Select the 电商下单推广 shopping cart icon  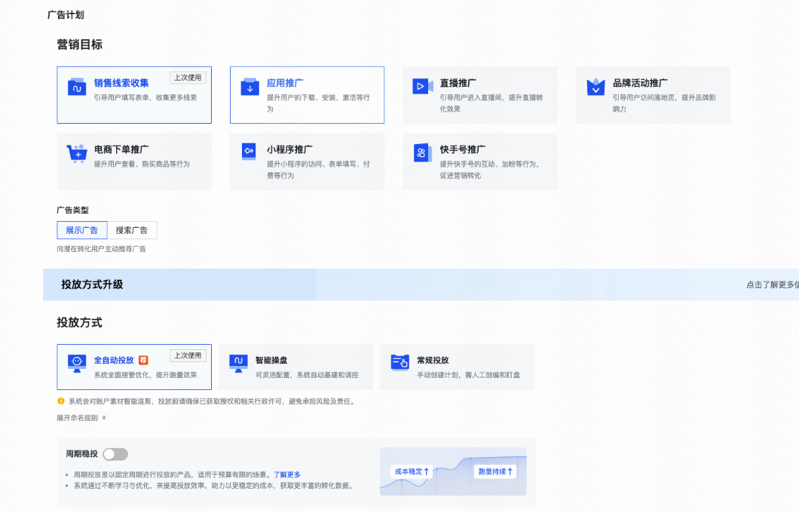click(78, 152)
